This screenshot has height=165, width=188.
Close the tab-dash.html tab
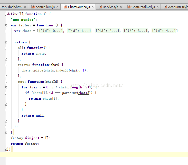click(25, 7)
